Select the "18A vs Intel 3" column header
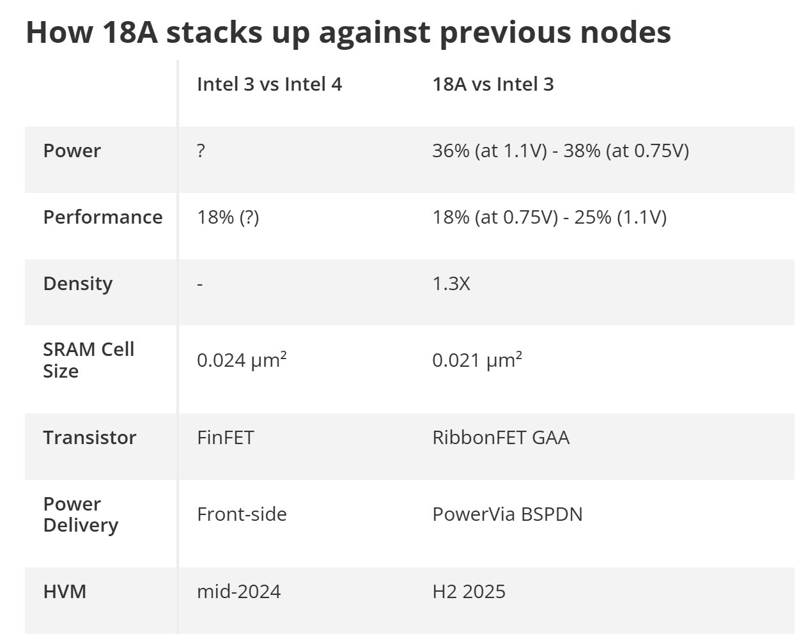Viewport: 799px width, 639px height. click(x=493, y=84)
